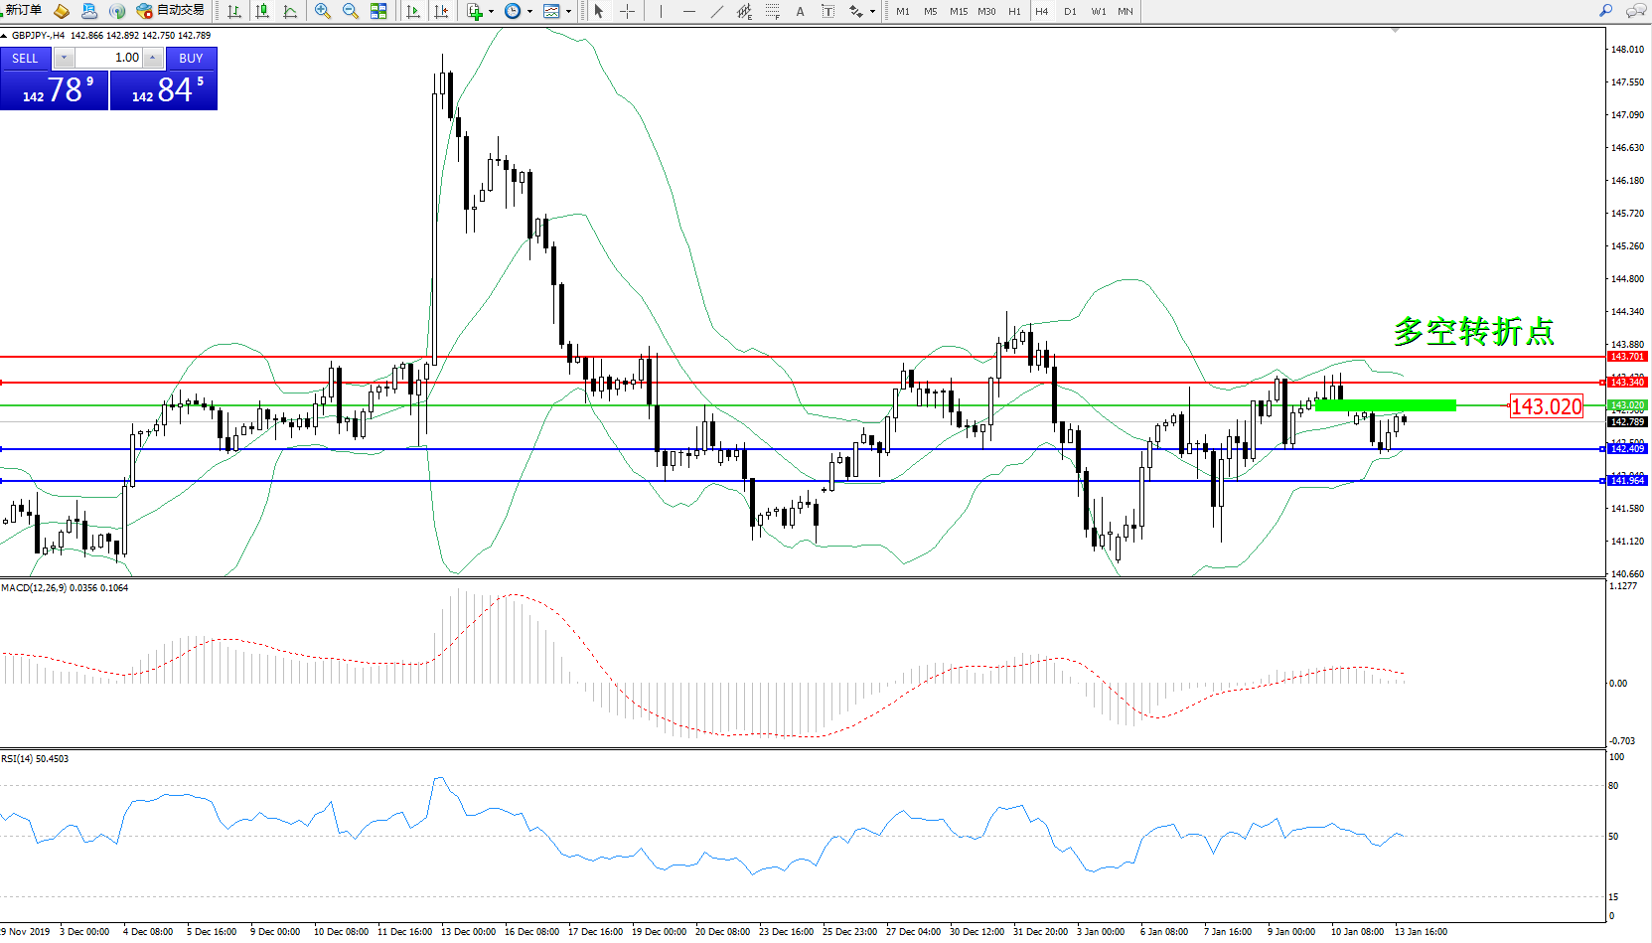1652x943 pixels.
Task: Open the add indicators dropdown arrow
Action: tap(491, 12)
